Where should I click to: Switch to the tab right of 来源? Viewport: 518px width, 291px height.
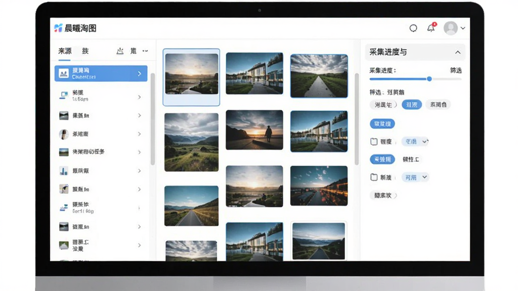85,51
